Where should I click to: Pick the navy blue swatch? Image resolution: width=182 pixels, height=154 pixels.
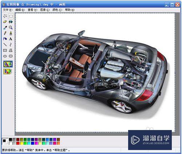click(x=32, y=139)
